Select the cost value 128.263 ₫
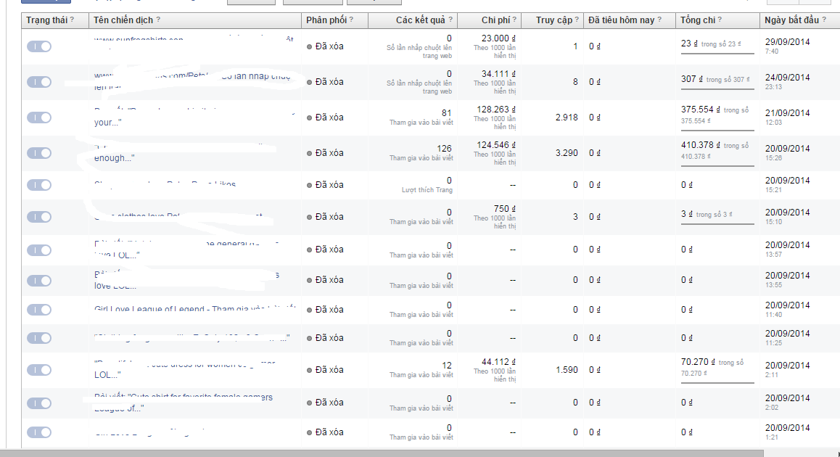 pos(496,110)
